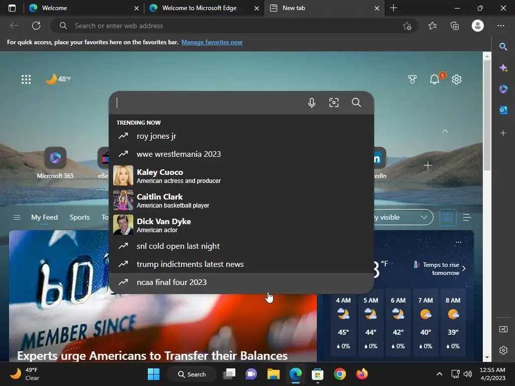Open the feed hamburger menu

coord(17,217)
